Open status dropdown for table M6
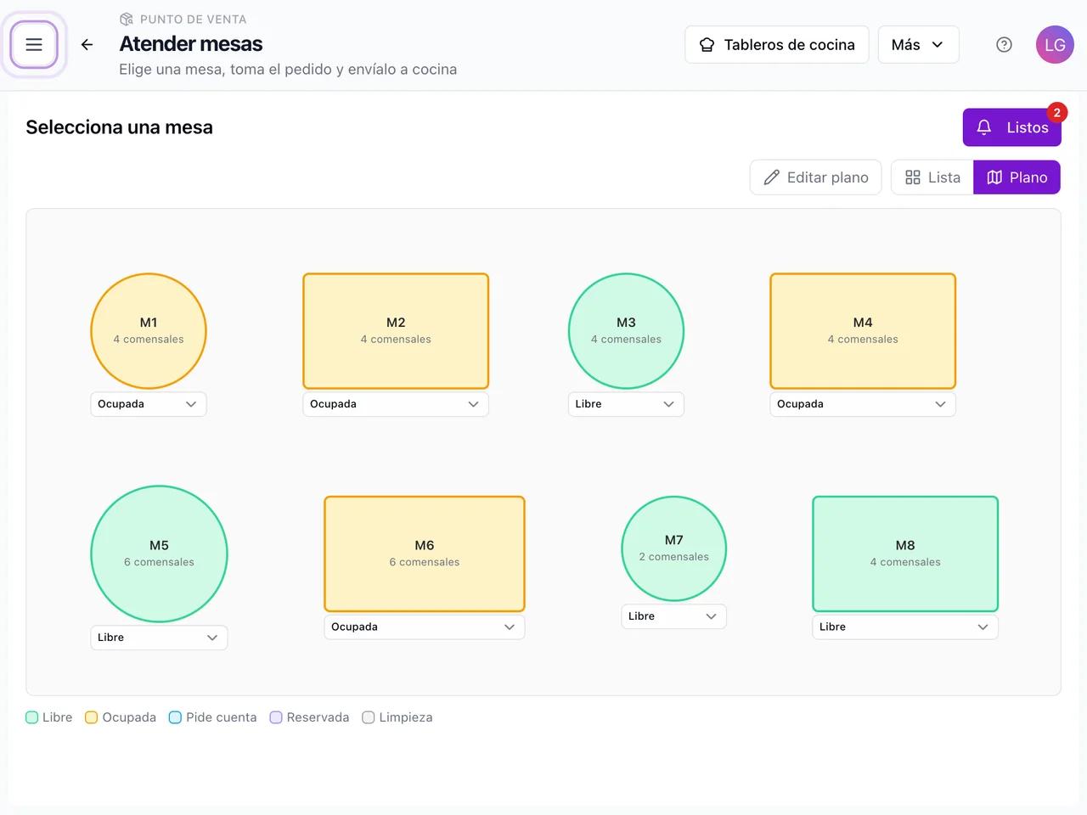The image size is (1087, 815). pos(425,627)
